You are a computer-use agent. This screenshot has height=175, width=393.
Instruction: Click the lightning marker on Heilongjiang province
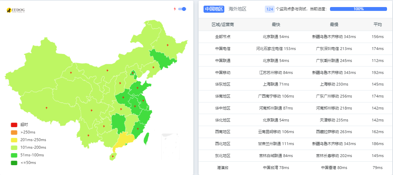[168, 45]
